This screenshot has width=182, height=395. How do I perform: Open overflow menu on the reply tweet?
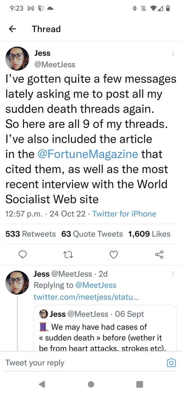(173, 274)
